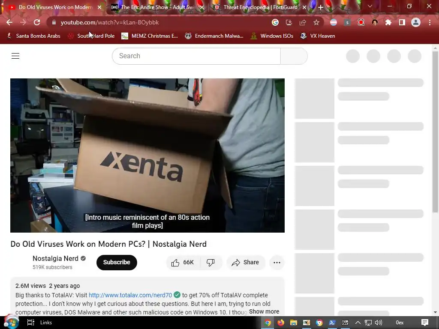
Task: Open network status tray icon
Action: 368,323
